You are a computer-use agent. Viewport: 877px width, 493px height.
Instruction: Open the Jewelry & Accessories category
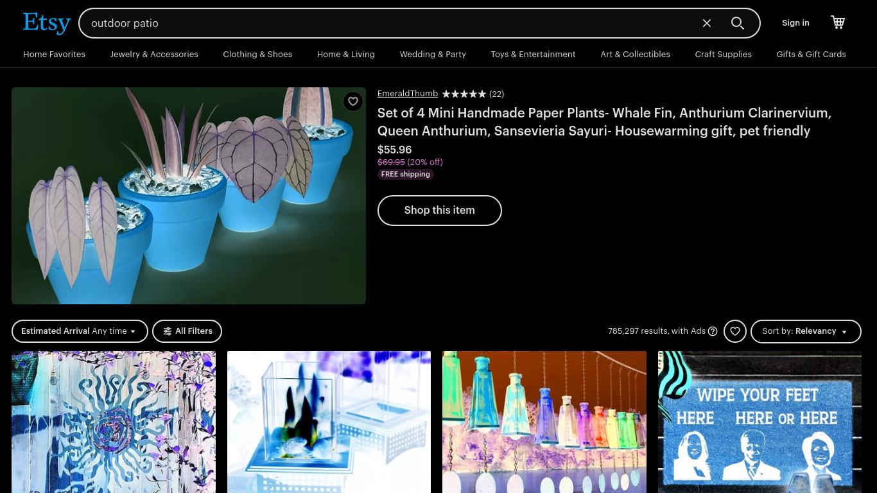(154, 55)
